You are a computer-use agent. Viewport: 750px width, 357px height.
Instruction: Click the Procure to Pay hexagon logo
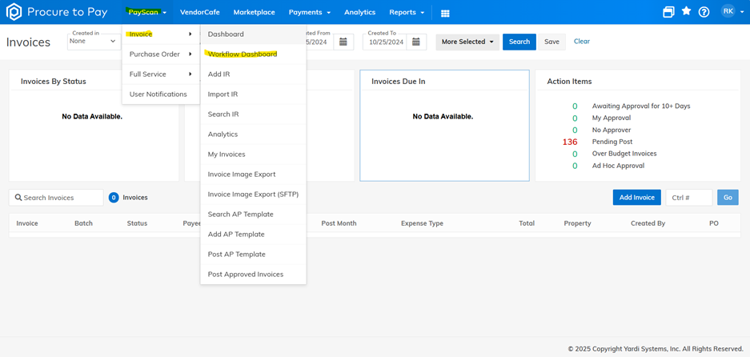pos(14,12)
